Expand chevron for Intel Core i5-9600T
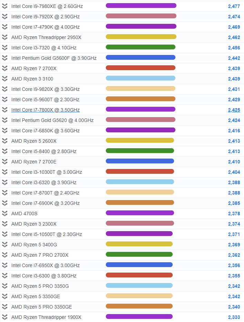Image resolution: width=244 pixels, height=322 pixels. (5, 100)
